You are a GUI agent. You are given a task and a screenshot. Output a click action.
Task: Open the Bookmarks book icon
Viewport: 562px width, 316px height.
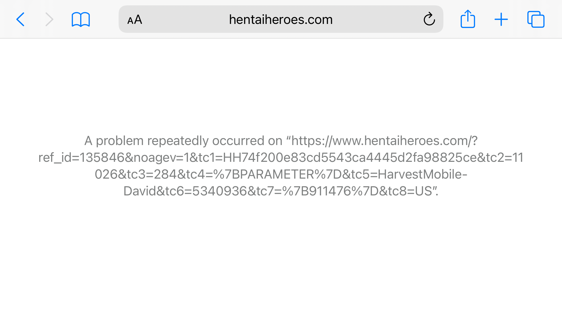(81, 19)
